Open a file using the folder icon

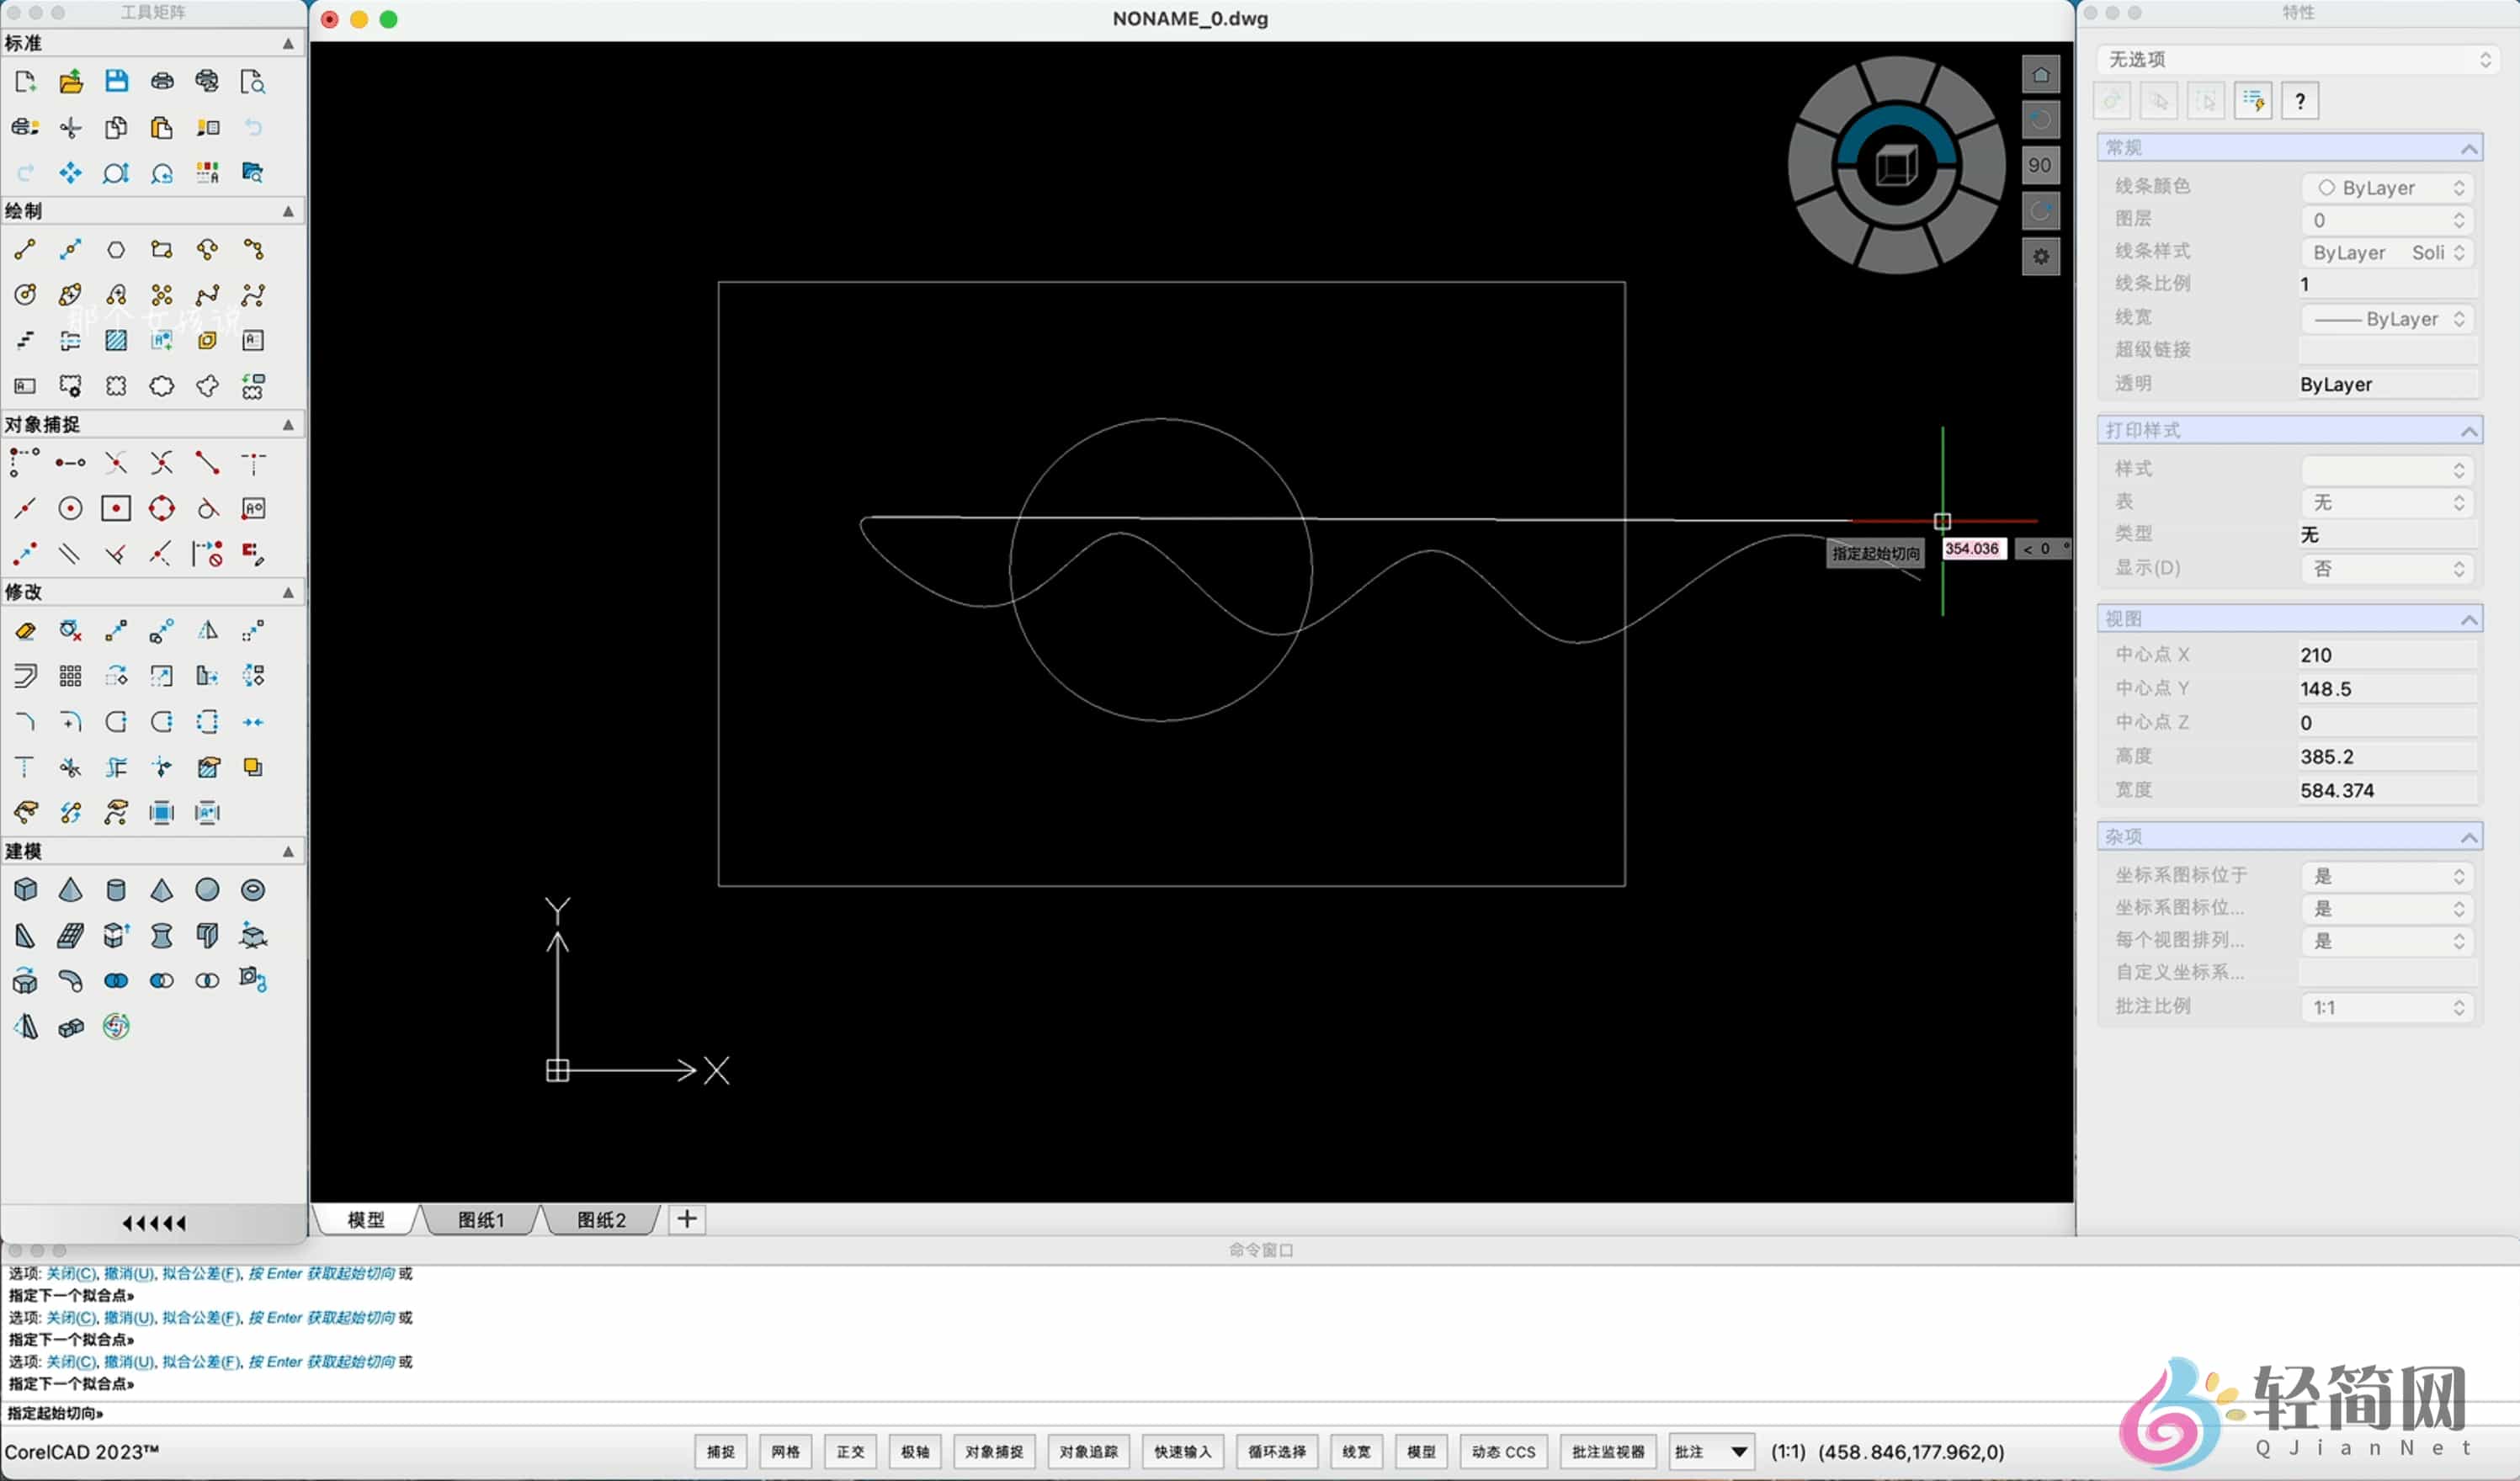[x=71, y=82]
